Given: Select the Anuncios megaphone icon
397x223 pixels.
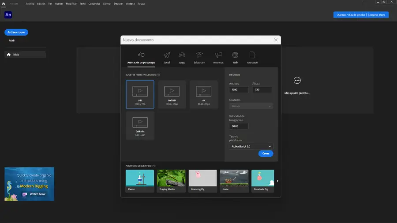Looking at the screenshot, I should pos(218,55).
